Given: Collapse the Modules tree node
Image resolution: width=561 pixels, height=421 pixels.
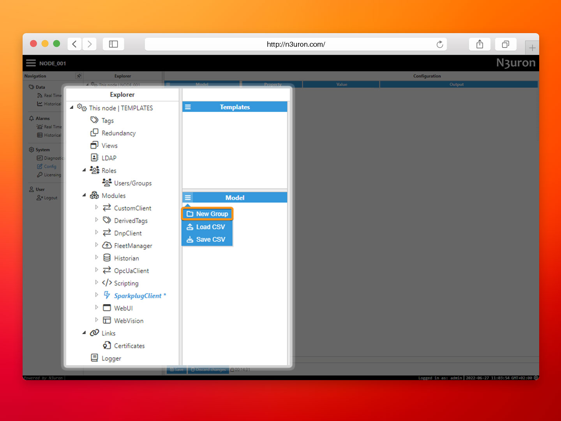Looking at the screenshot, I should [84, 195].
